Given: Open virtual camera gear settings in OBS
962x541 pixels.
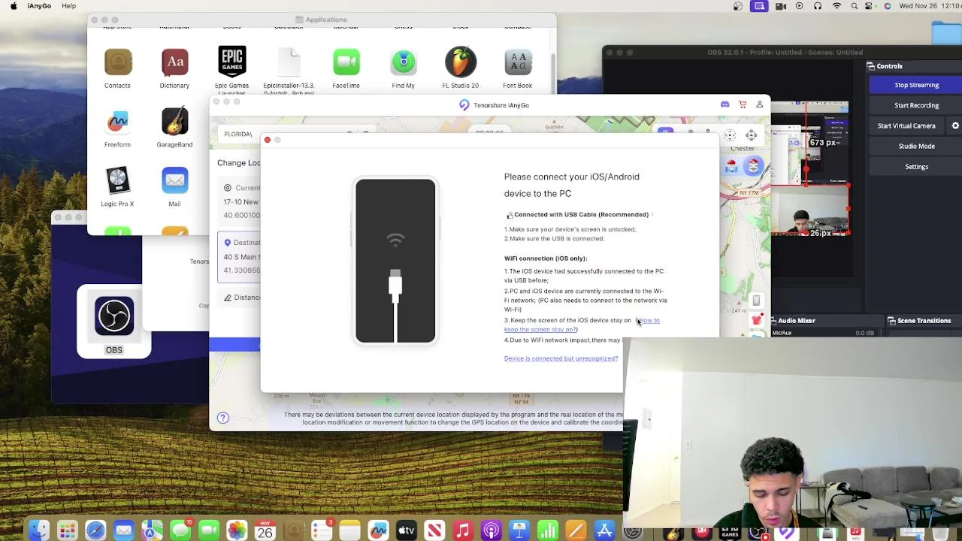Looking at the screenshot, I should [x=955, y=125].
